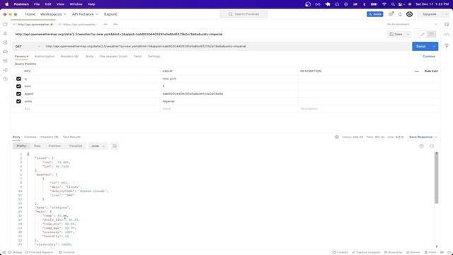This screenshot has height=255, width=453.
Task: Open the settings gear in header
Action: click(x=391, y=14)
